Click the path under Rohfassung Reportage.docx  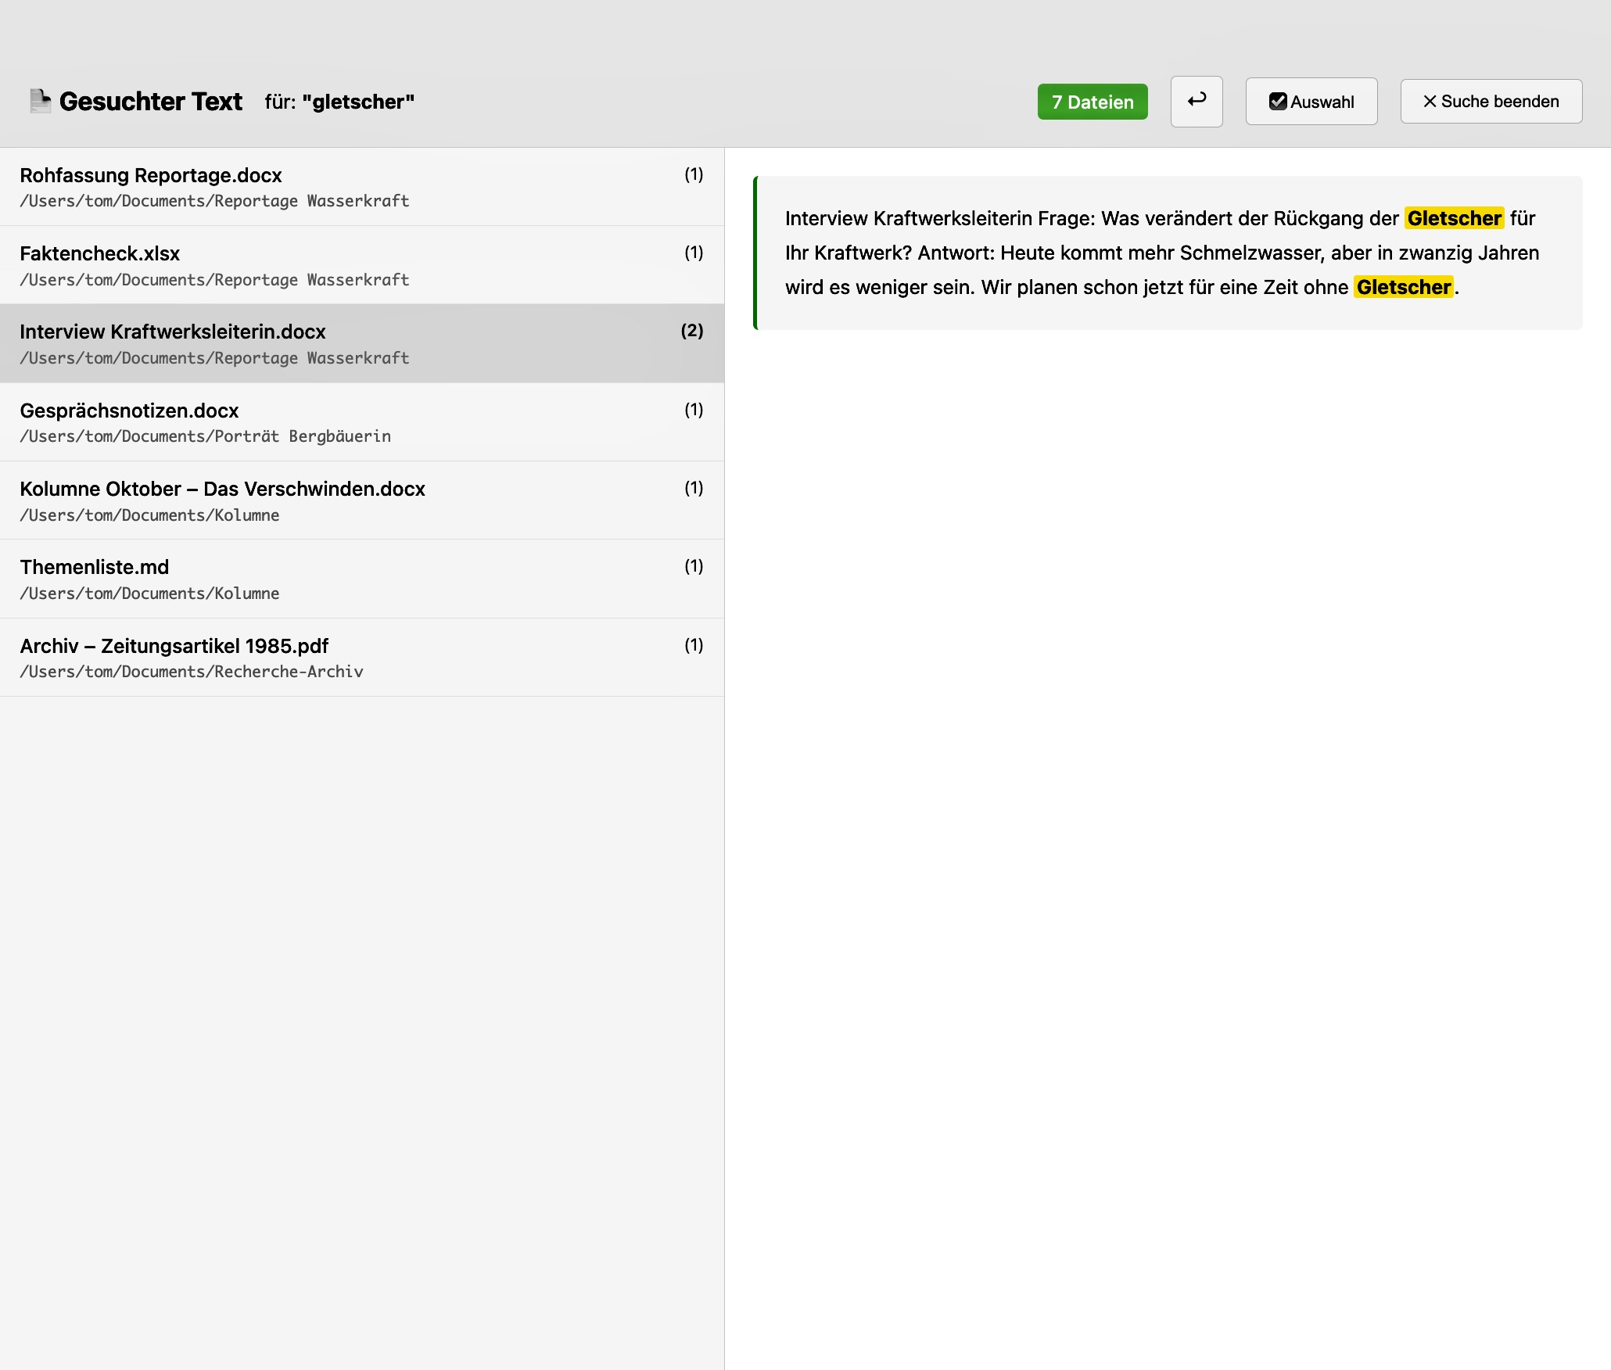pos(215,201)
